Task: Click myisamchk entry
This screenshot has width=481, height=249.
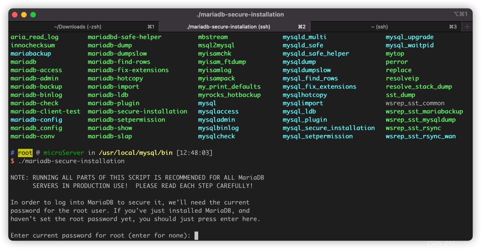Action: point(215,54)
